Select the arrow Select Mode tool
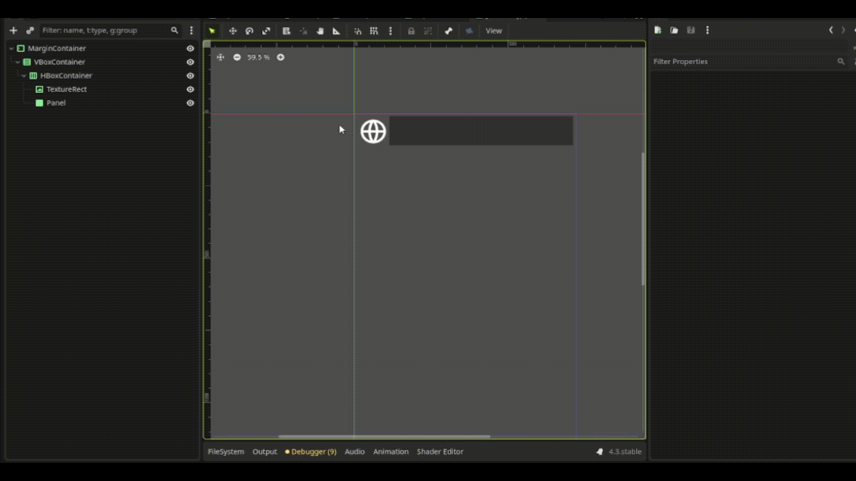The width and height of the screenshot is (856, 481). [212, 31]
